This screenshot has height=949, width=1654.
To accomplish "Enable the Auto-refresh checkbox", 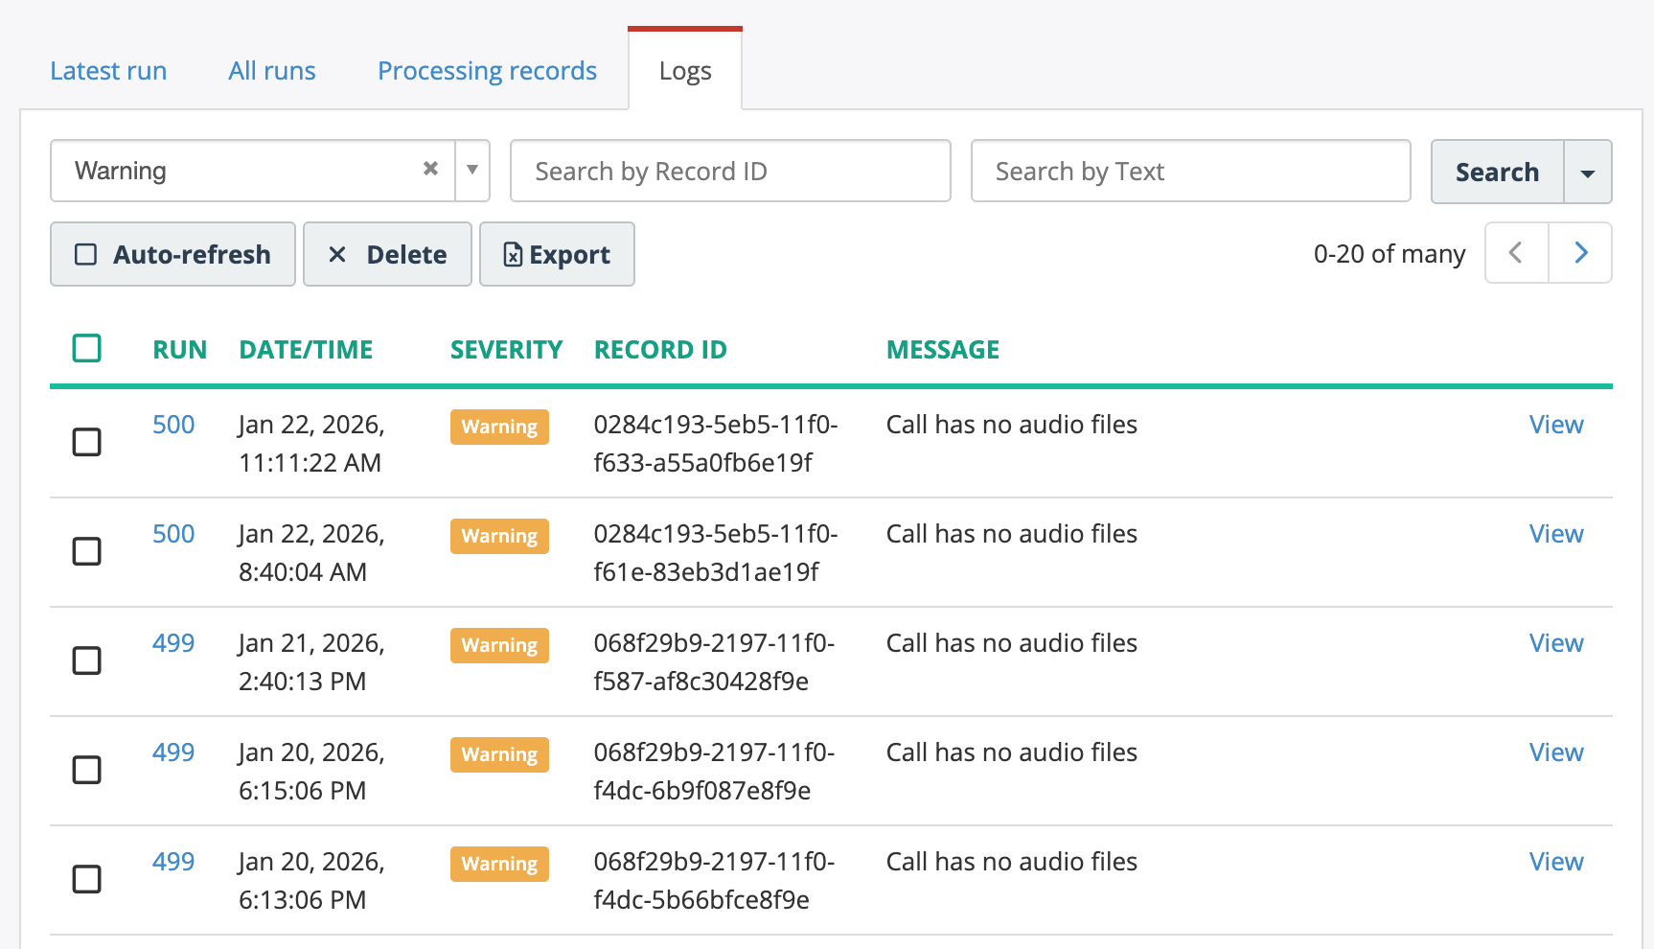I will (86, 254).
